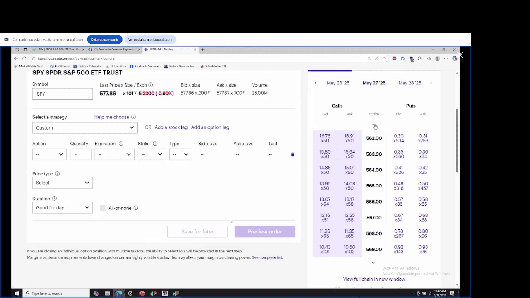Viewport: 530px width, 298px height.
Task: Click info icon next to Price type
Action: pos(58,174)
